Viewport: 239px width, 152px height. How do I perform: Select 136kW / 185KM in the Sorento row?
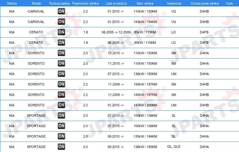[145, 74]
